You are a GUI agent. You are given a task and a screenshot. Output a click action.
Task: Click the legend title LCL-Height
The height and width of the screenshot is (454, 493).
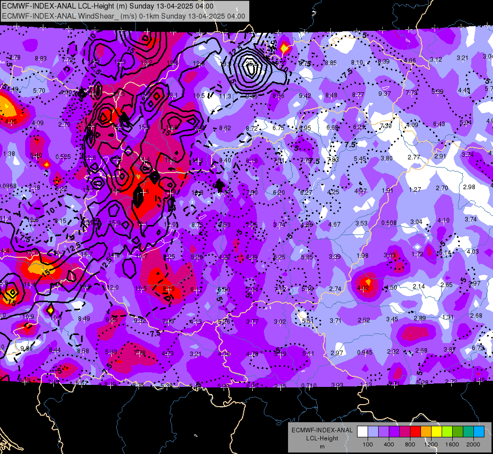click(x=322, y=438)
